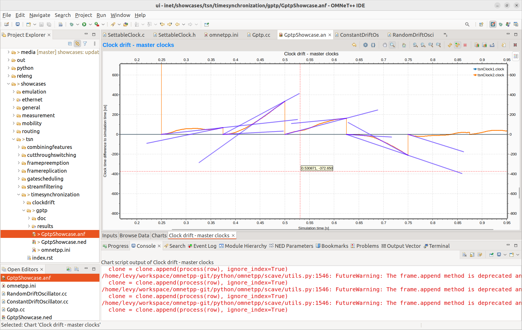
Task: Expand the results folder under gptp
Action: (x=29, y=226)
